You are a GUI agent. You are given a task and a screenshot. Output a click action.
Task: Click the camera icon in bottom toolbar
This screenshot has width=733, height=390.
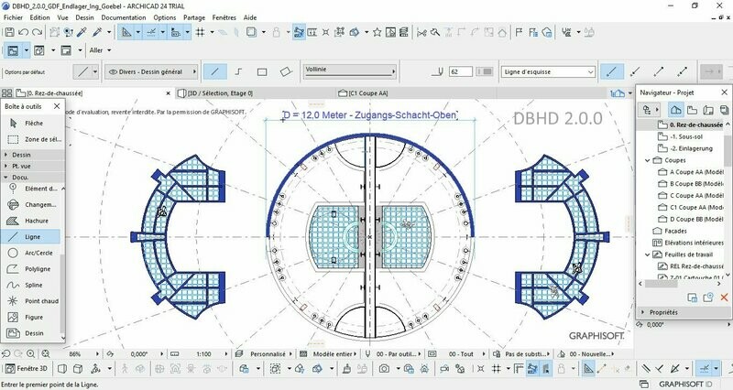click(x=384, y=369)
